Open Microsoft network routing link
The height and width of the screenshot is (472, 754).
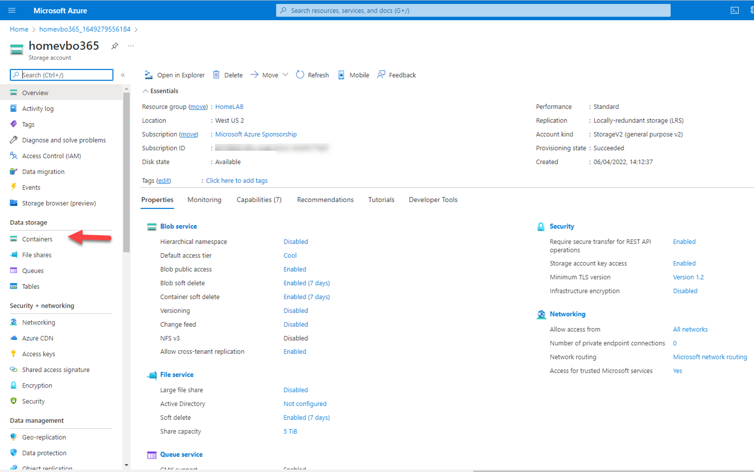coord(710,357)
